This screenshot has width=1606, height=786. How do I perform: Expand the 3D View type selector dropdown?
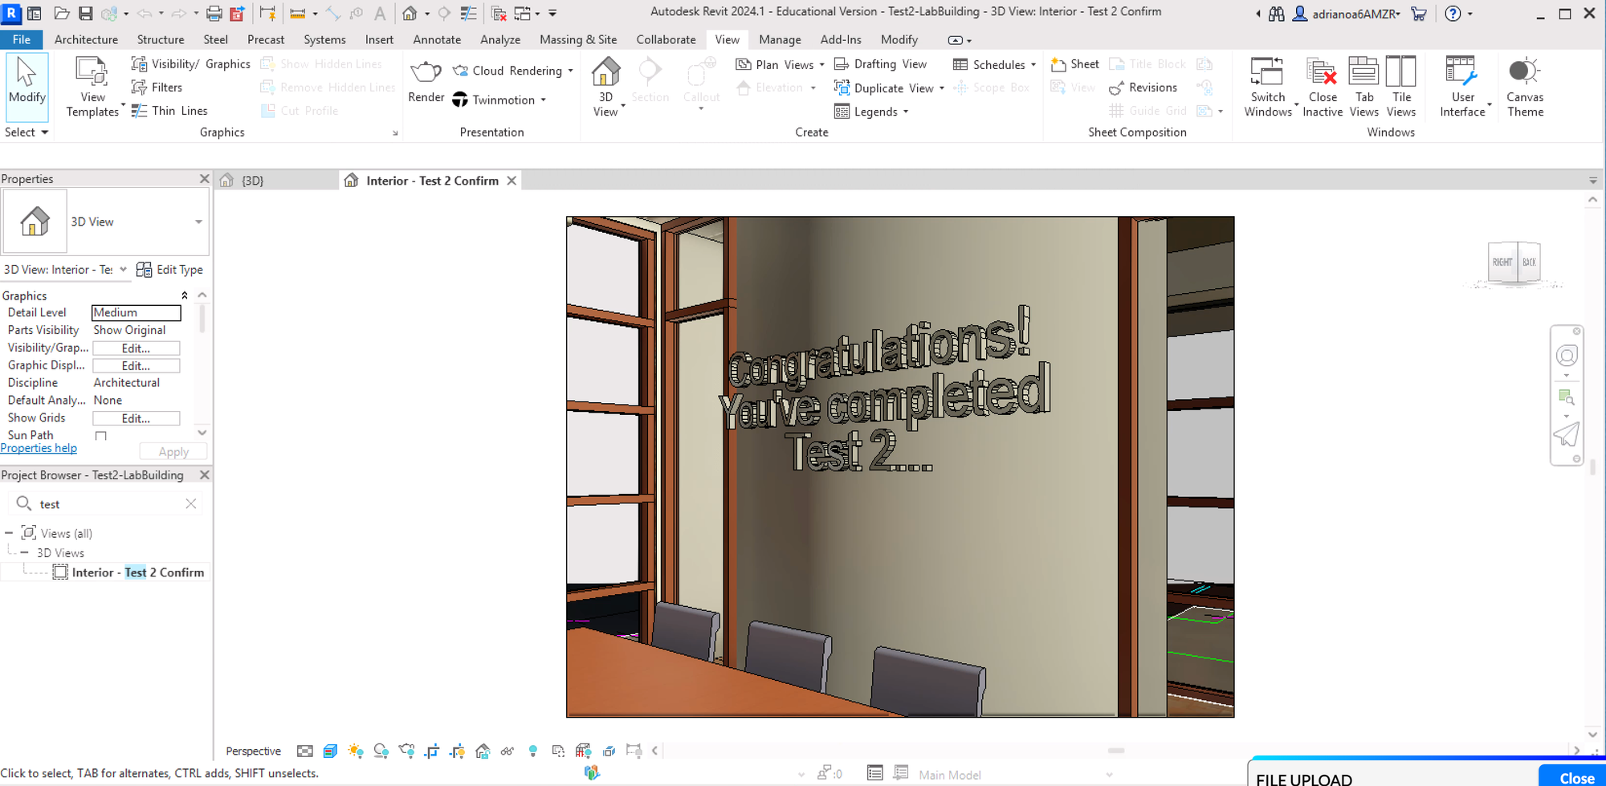click(x=198, y=222)
